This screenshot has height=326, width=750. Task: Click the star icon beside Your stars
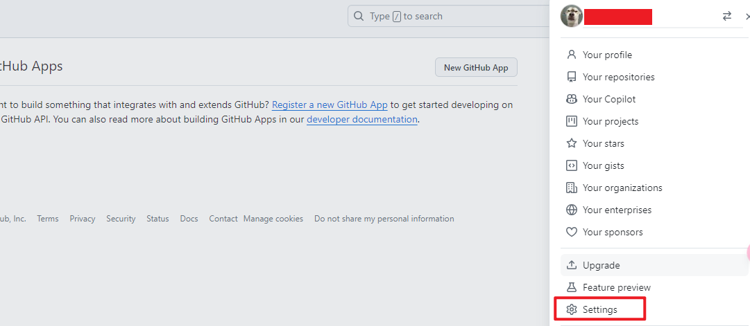coord(572,143)
